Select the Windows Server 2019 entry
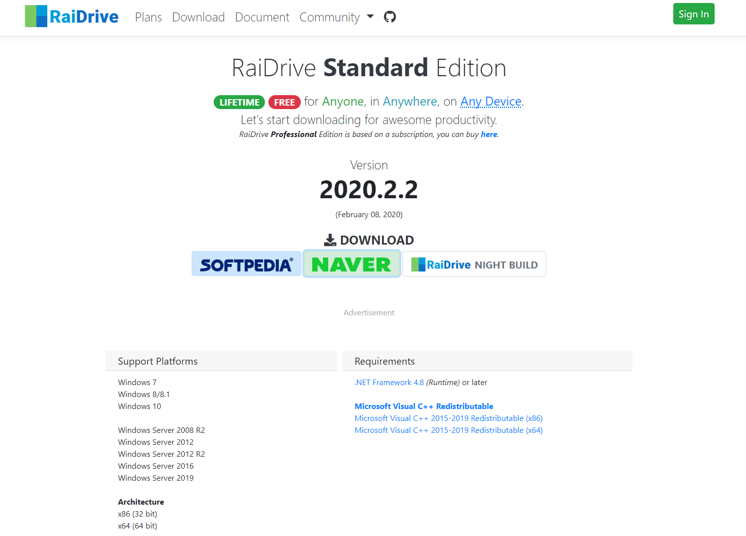Viewport: 746px width, 536px height. tap(156, 478)
